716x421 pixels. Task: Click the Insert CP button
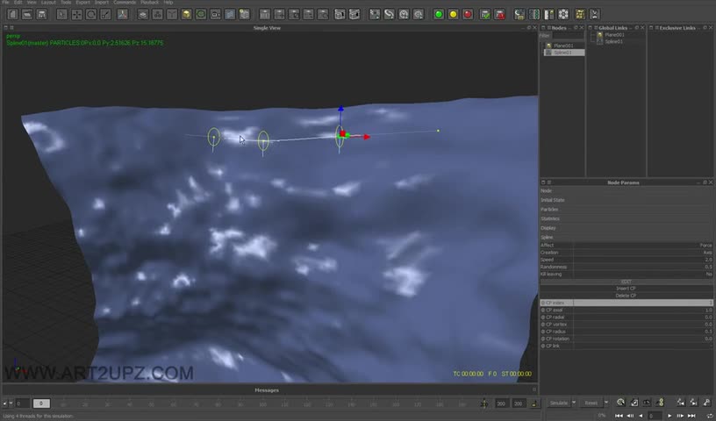tap(626, 289)
